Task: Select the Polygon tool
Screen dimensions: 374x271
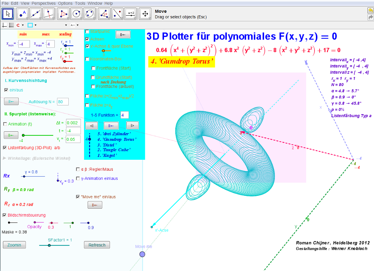Action: pos(64,14)
